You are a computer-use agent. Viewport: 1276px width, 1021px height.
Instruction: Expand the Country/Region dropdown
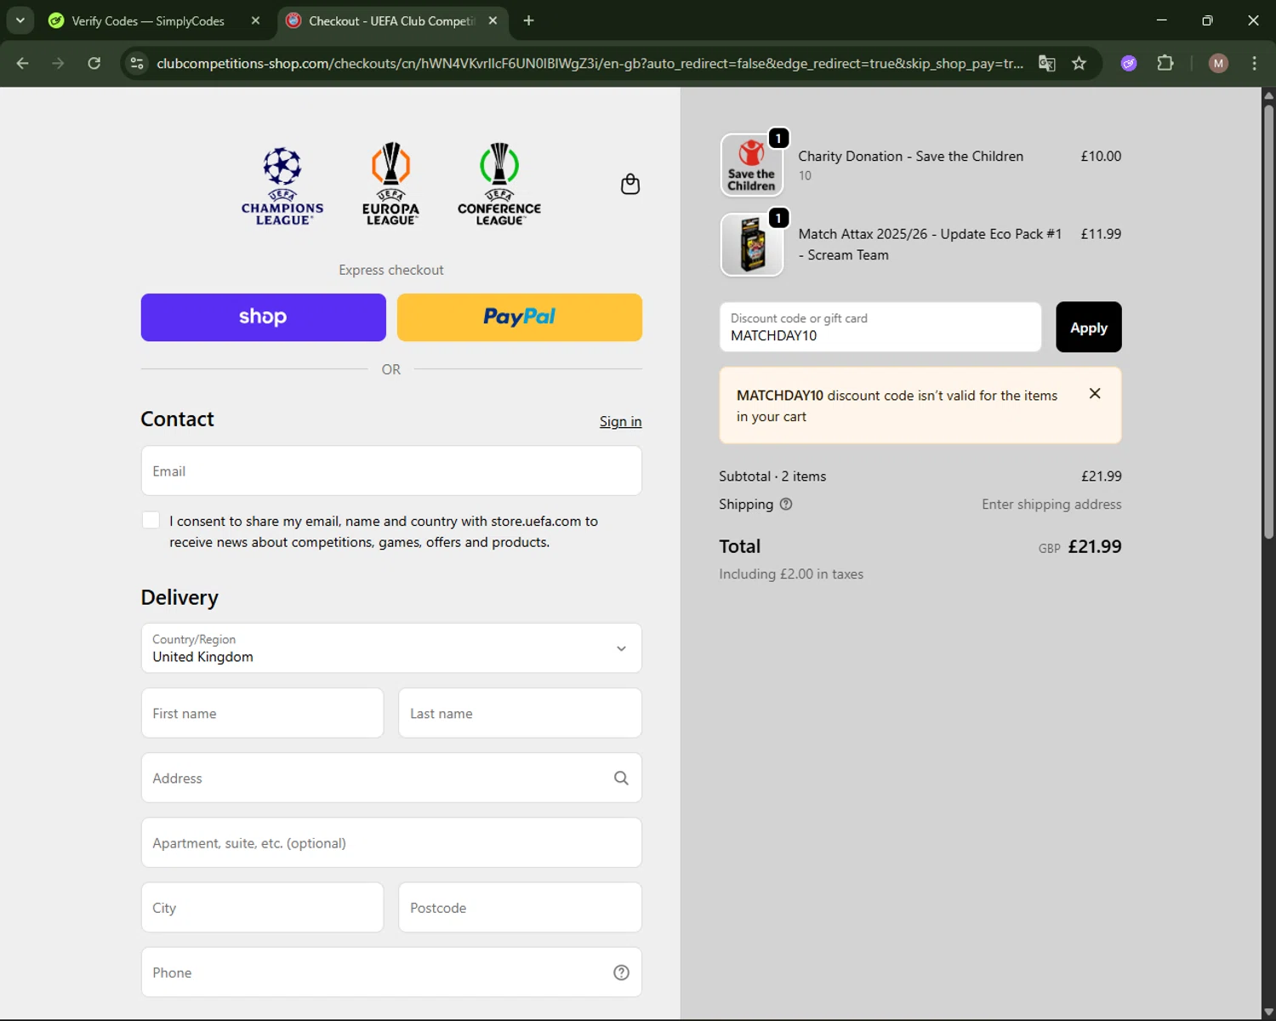pos(391,648)
